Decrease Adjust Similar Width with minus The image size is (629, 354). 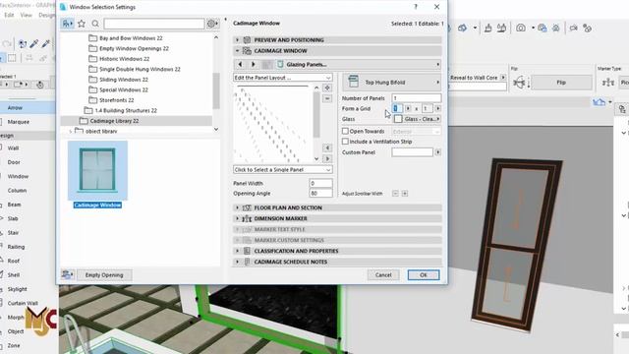tap(395, 194)
